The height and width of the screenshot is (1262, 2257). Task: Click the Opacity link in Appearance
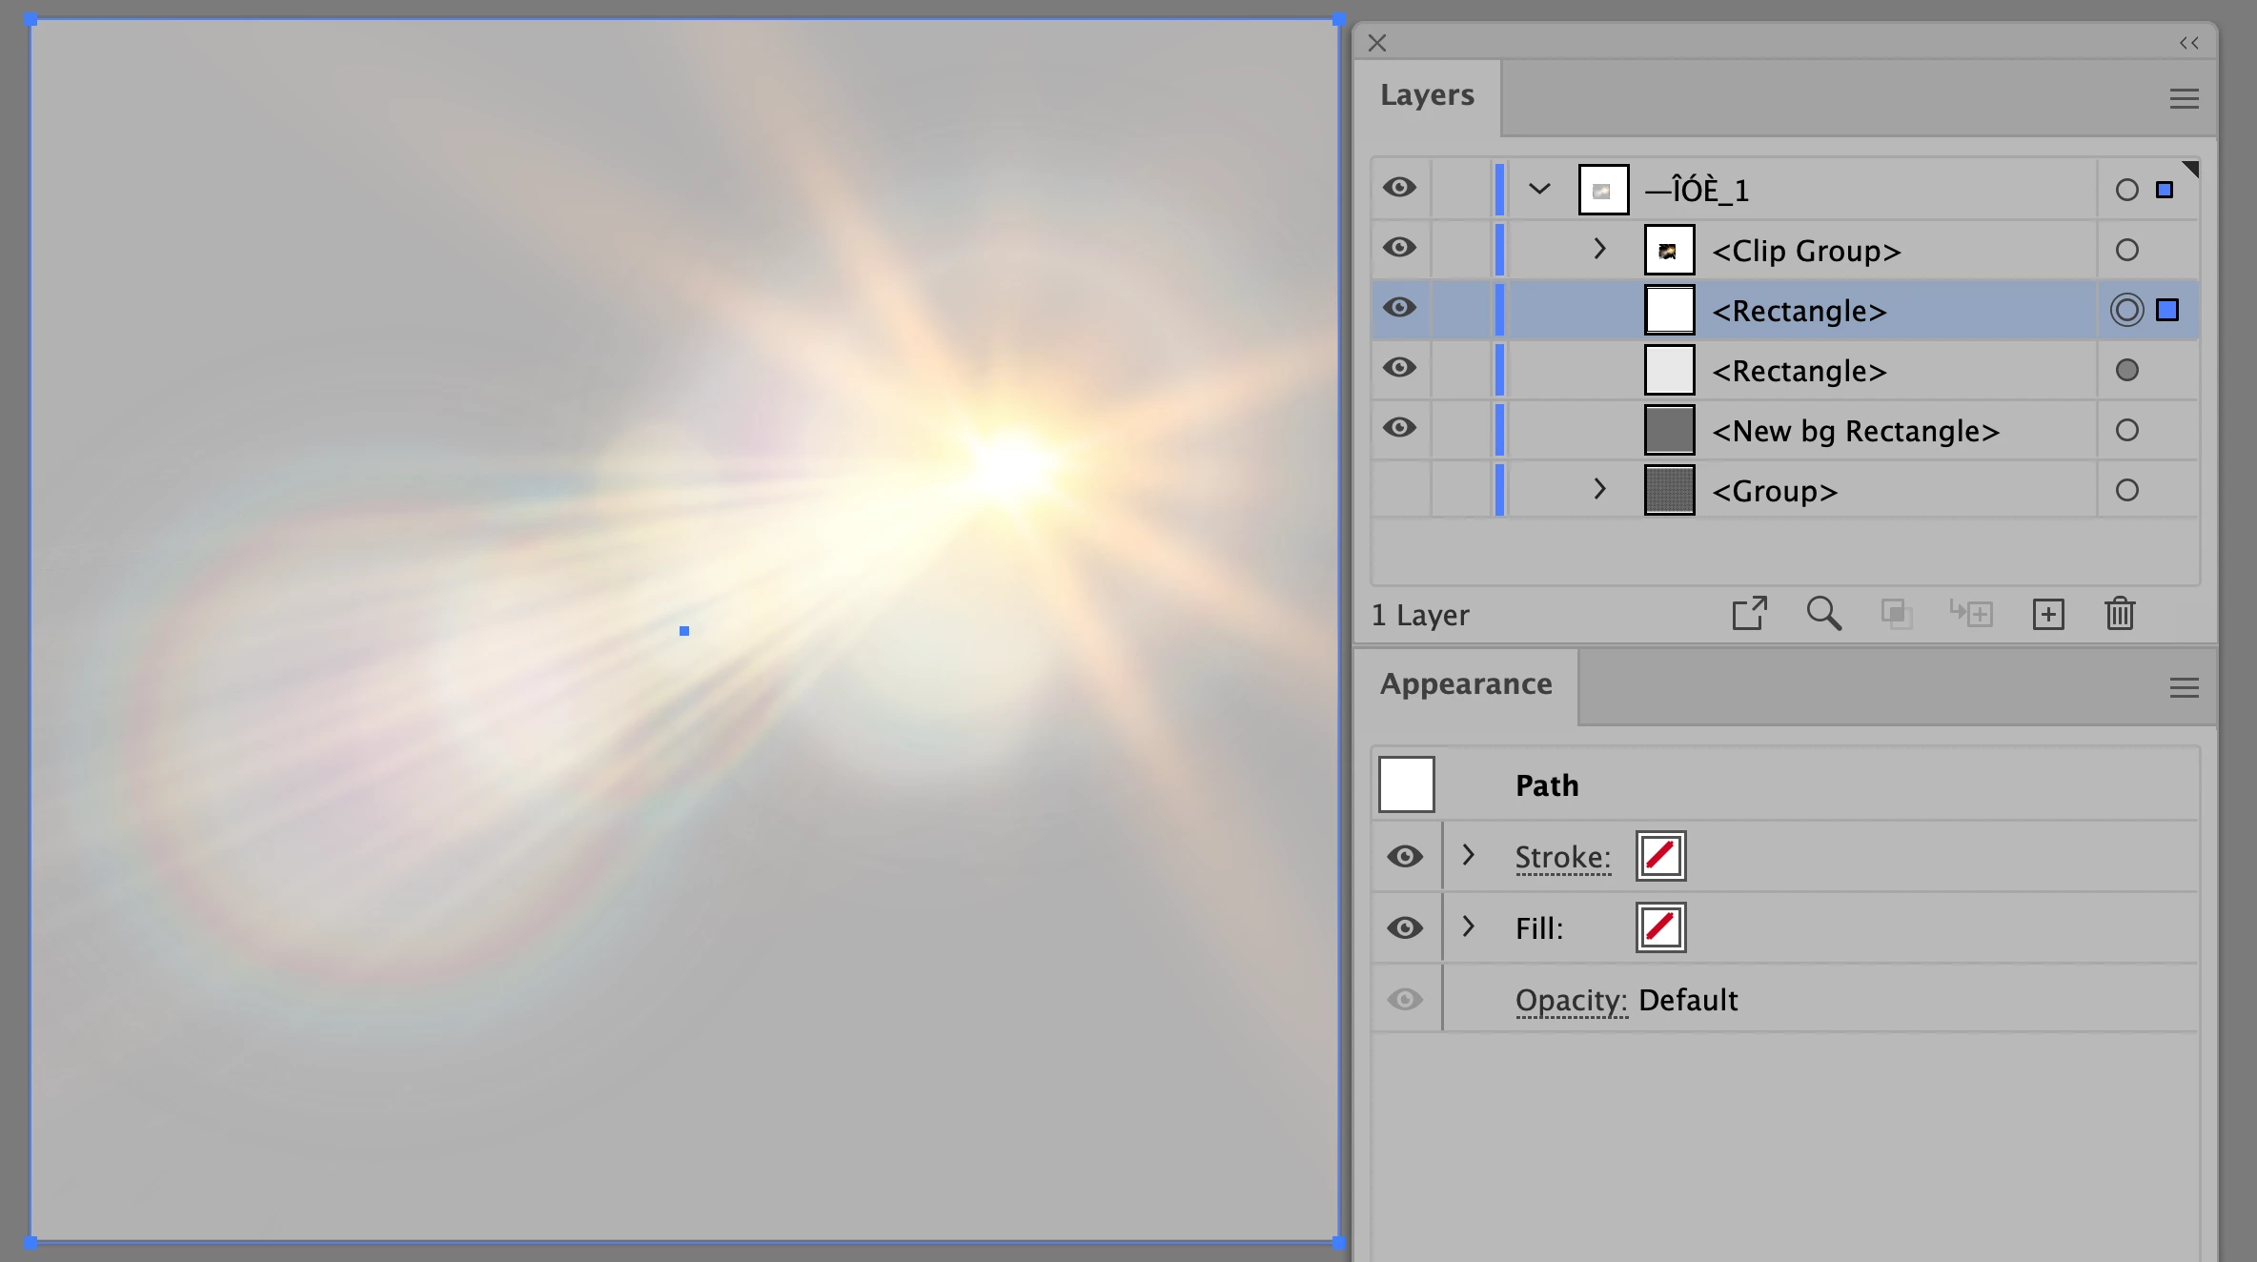tap(1571, 1000)
